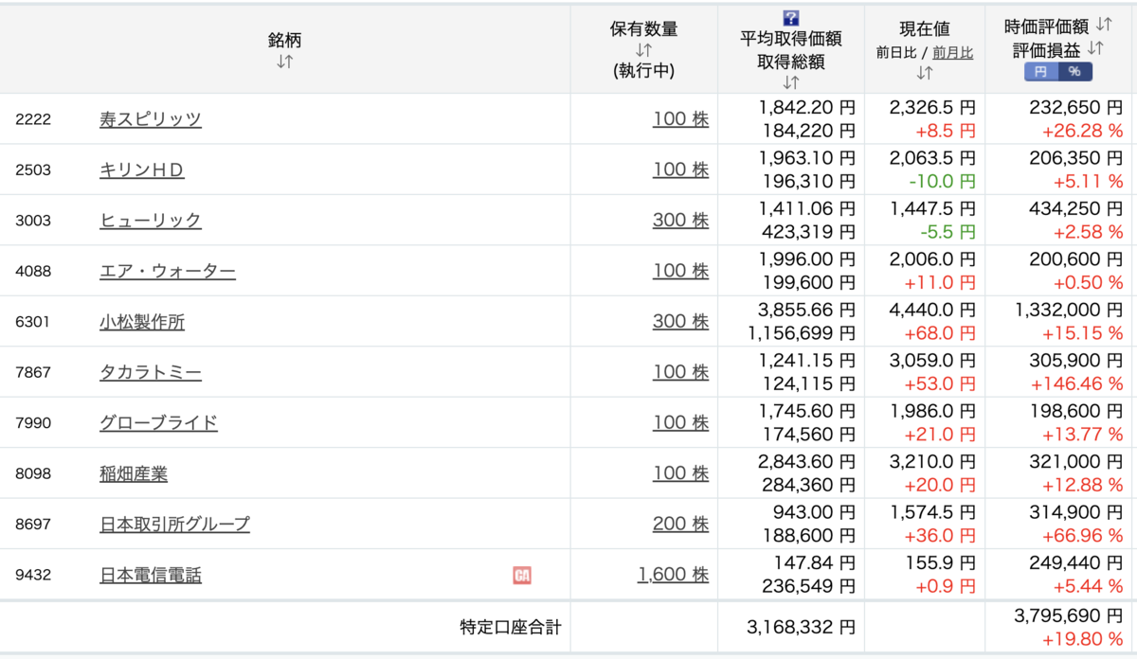1137x659 pixels.
Task: Click the CA badge on the 日本電信電話 row
Action: 521,575
